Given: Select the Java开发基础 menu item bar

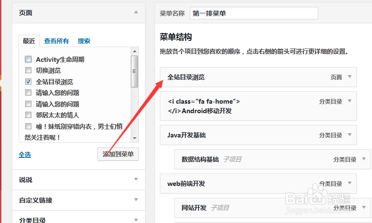Looking at the screenshot, I should point(258,135).
